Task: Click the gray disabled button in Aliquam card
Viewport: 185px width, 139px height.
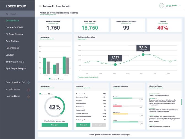Action: pyautogui.click(x=99, y=125)
